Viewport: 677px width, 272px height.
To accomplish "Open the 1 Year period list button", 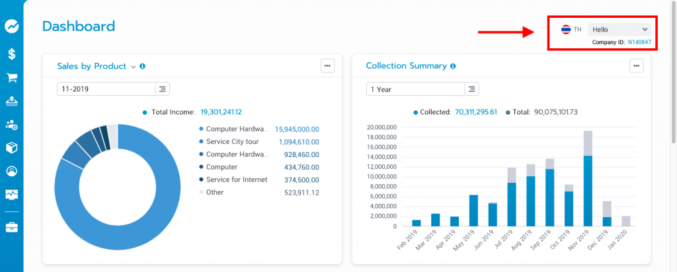I will click(x=471, y=89).
